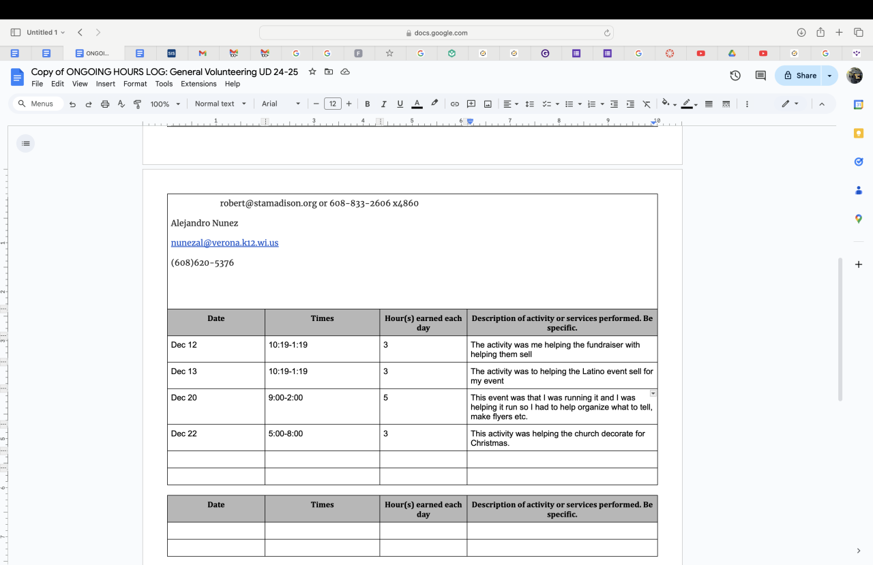Open the border dash style options
Image resolution: width=873 pixels, height=565 pixels.
726,104
